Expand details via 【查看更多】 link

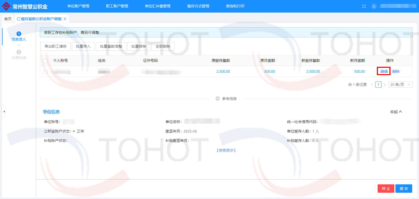coord(226,150)
